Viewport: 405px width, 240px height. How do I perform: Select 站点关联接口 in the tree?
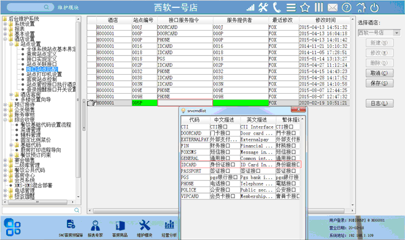pos(41,64)
